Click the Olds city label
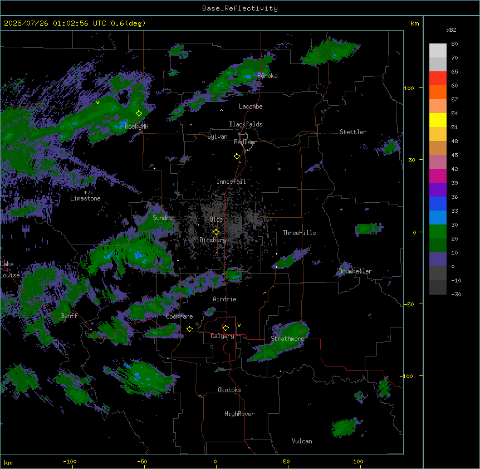480x469 pixels. point(216,219)
